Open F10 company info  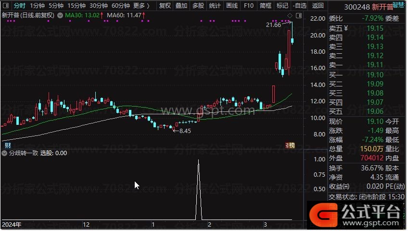coord(248,5)
